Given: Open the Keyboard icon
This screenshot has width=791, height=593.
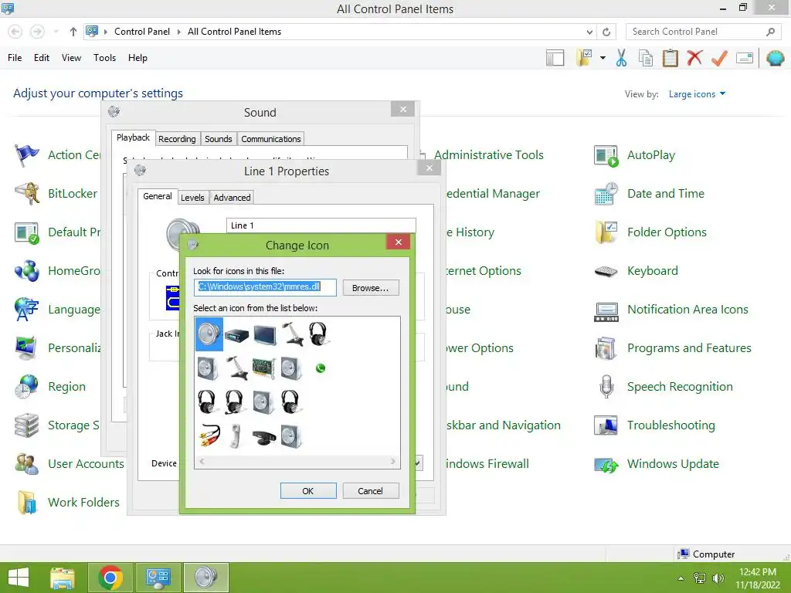Looking at the screenshot, I should pyautogui.click(x=606, y=271).
